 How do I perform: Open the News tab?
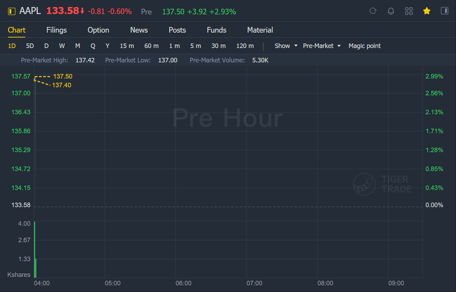(139, 30)
